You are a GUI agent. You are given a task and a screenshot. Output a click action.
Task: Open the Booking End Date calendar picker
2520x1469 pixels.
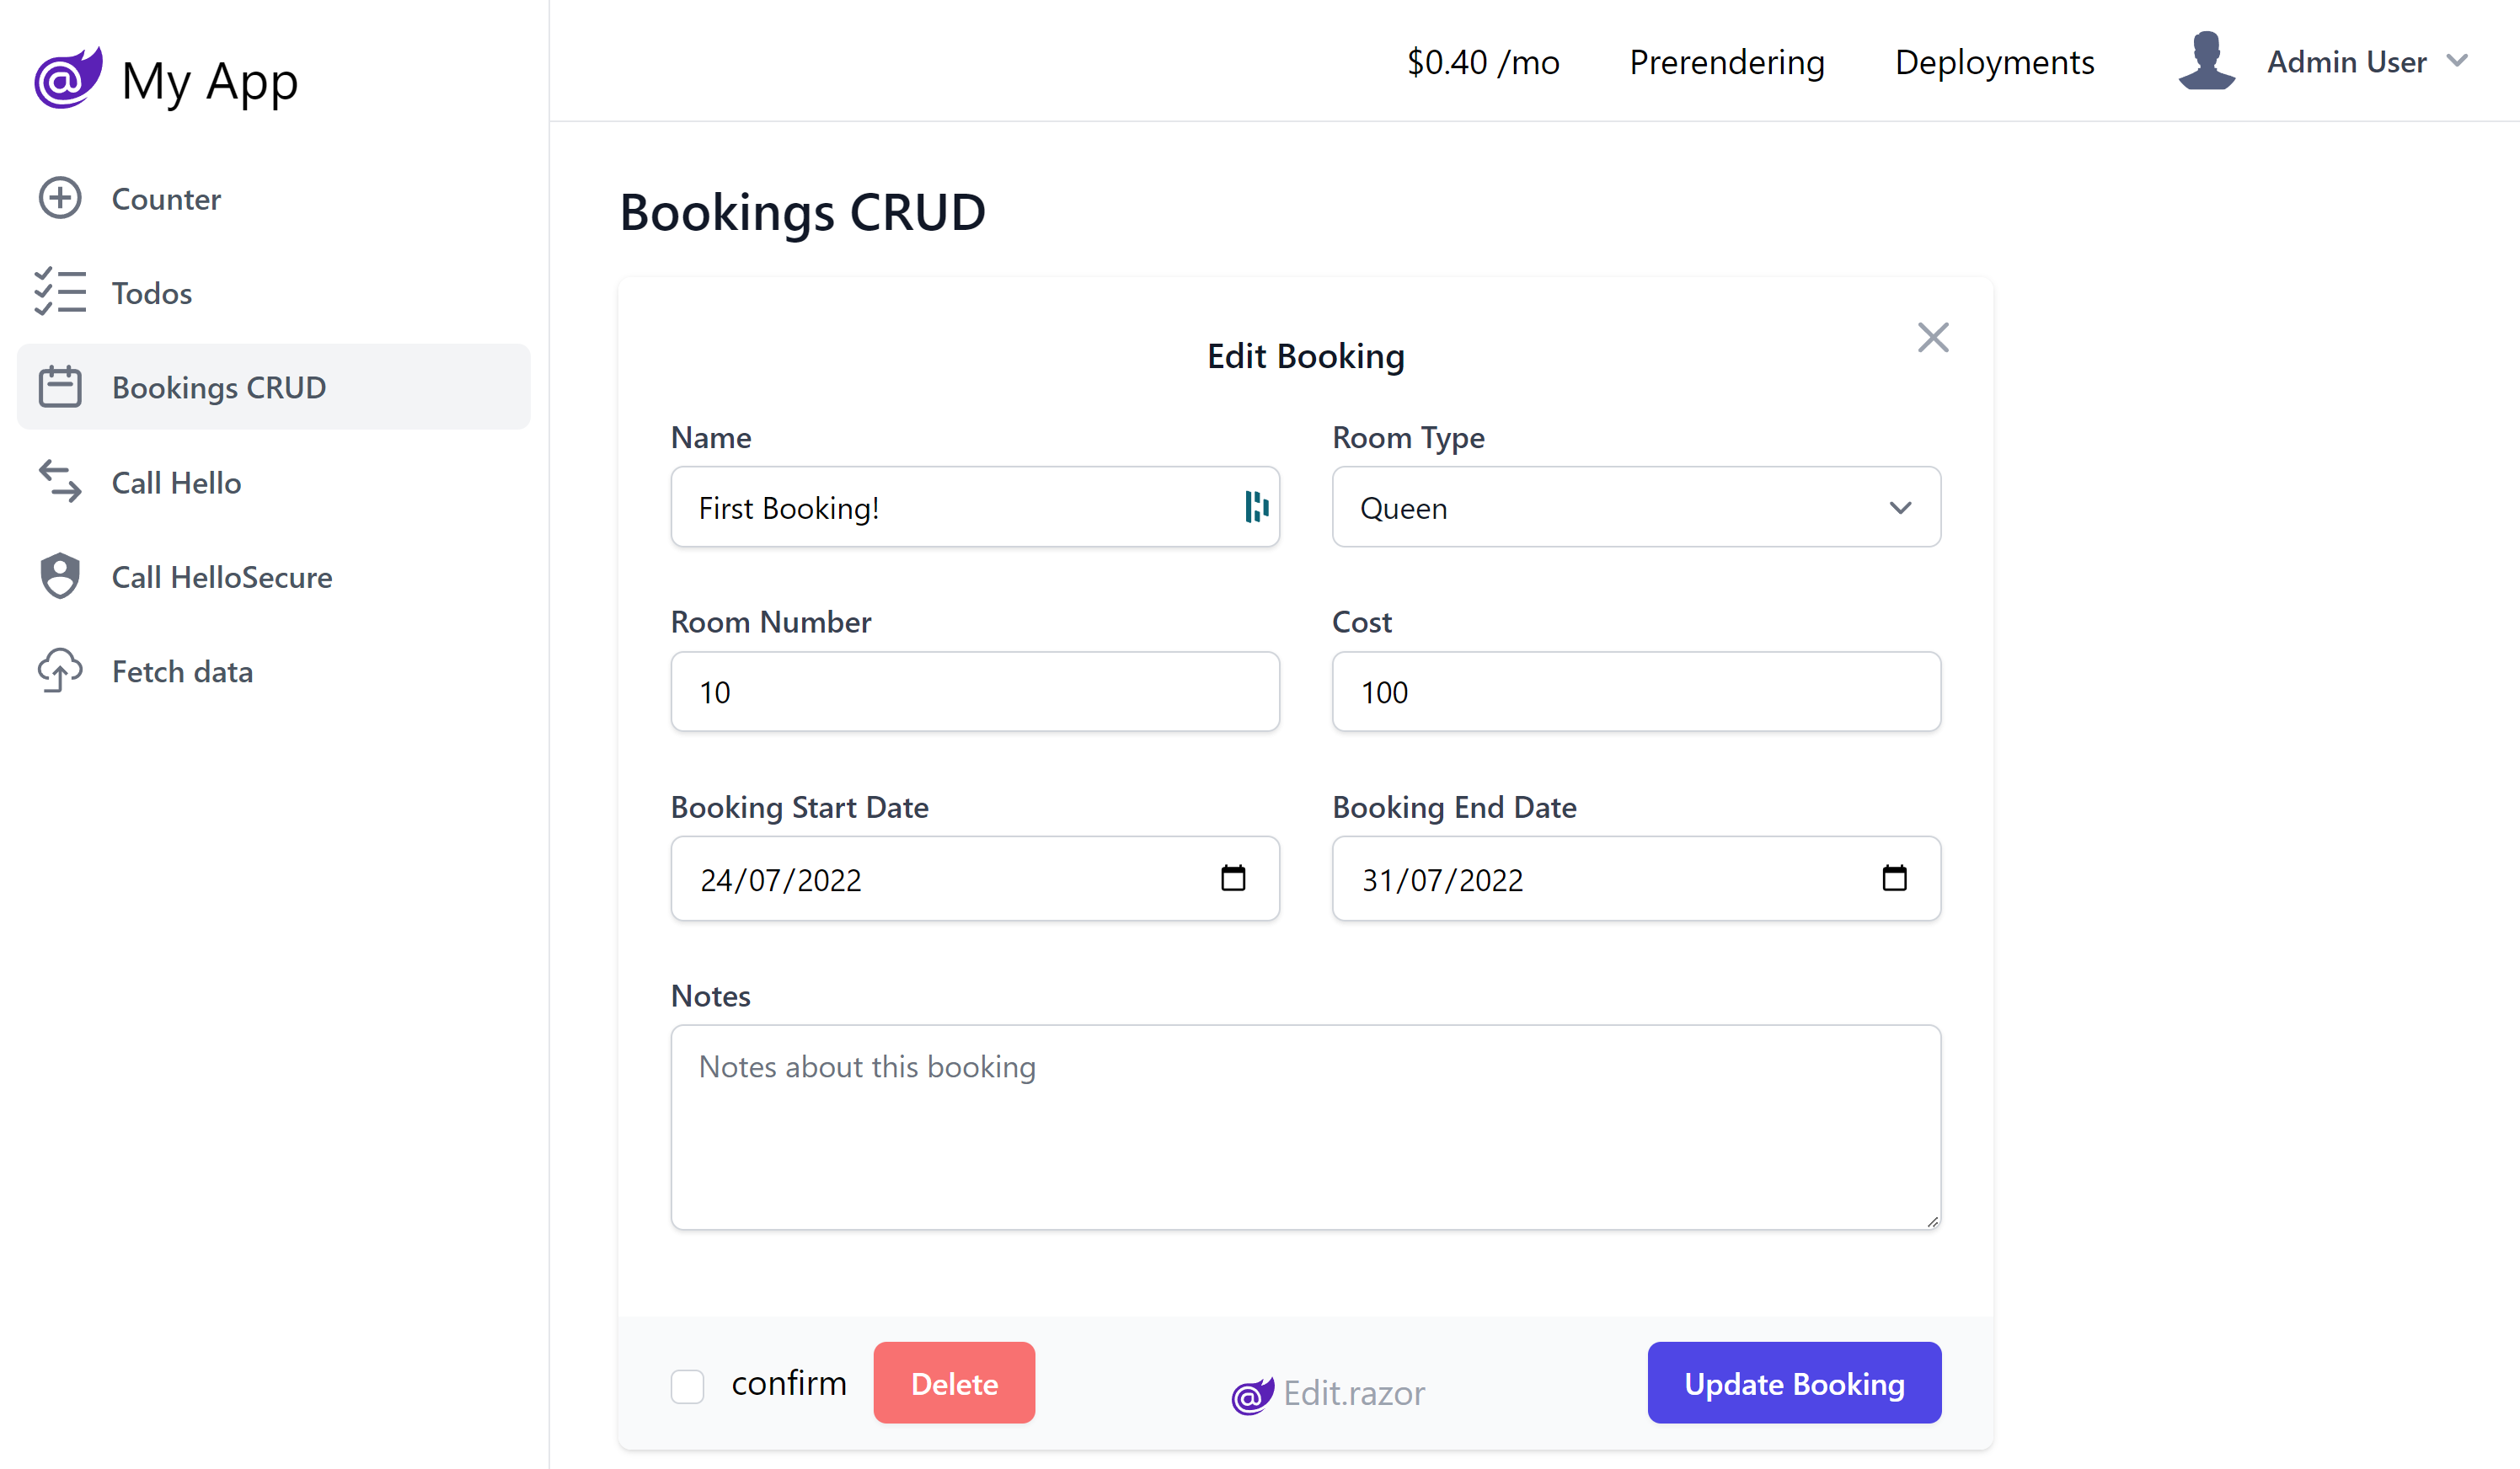click(1894, 878)
